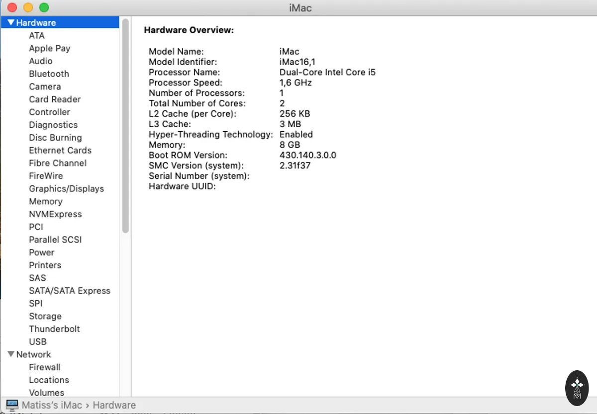Select Locations under Network
597x414 pixels.
(49, 380)
